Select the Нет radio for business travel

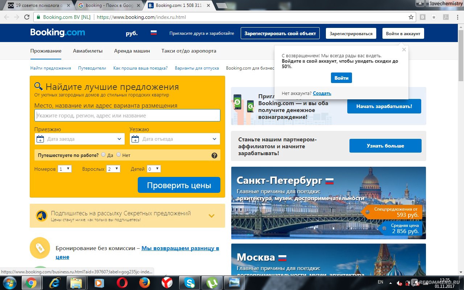(x=119, y=155)
